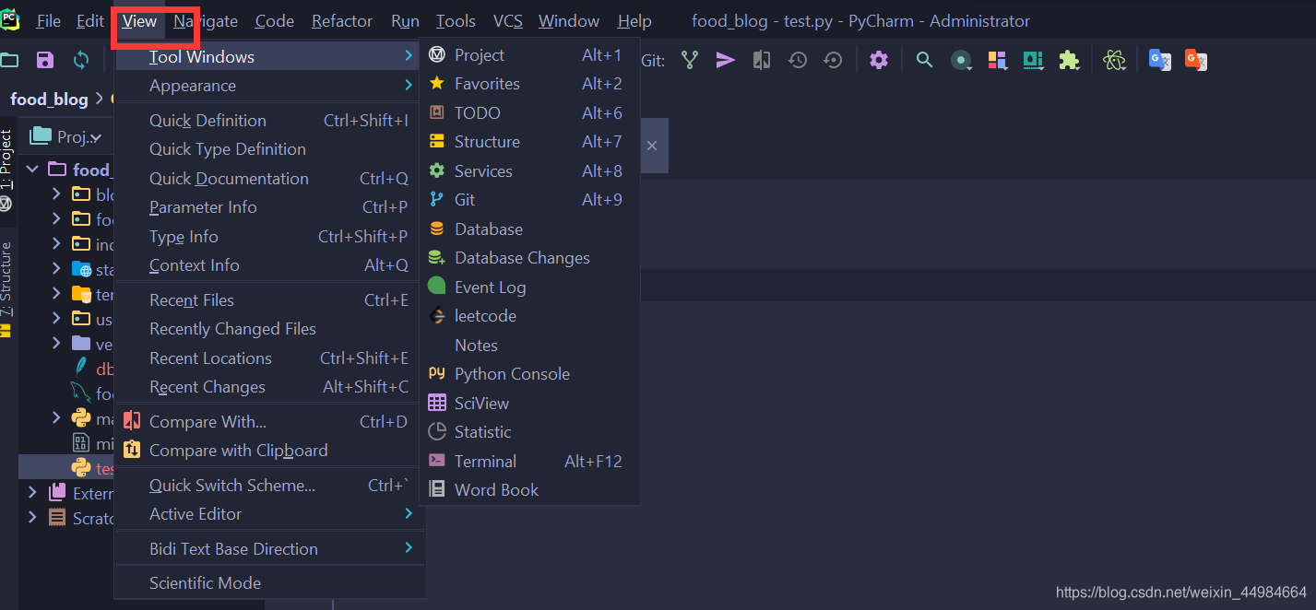The width and height of the screenshot is (1316, 610).
Task: Collapse the food_ root folder
Action: pyautogui.click(x=32, y=169)
